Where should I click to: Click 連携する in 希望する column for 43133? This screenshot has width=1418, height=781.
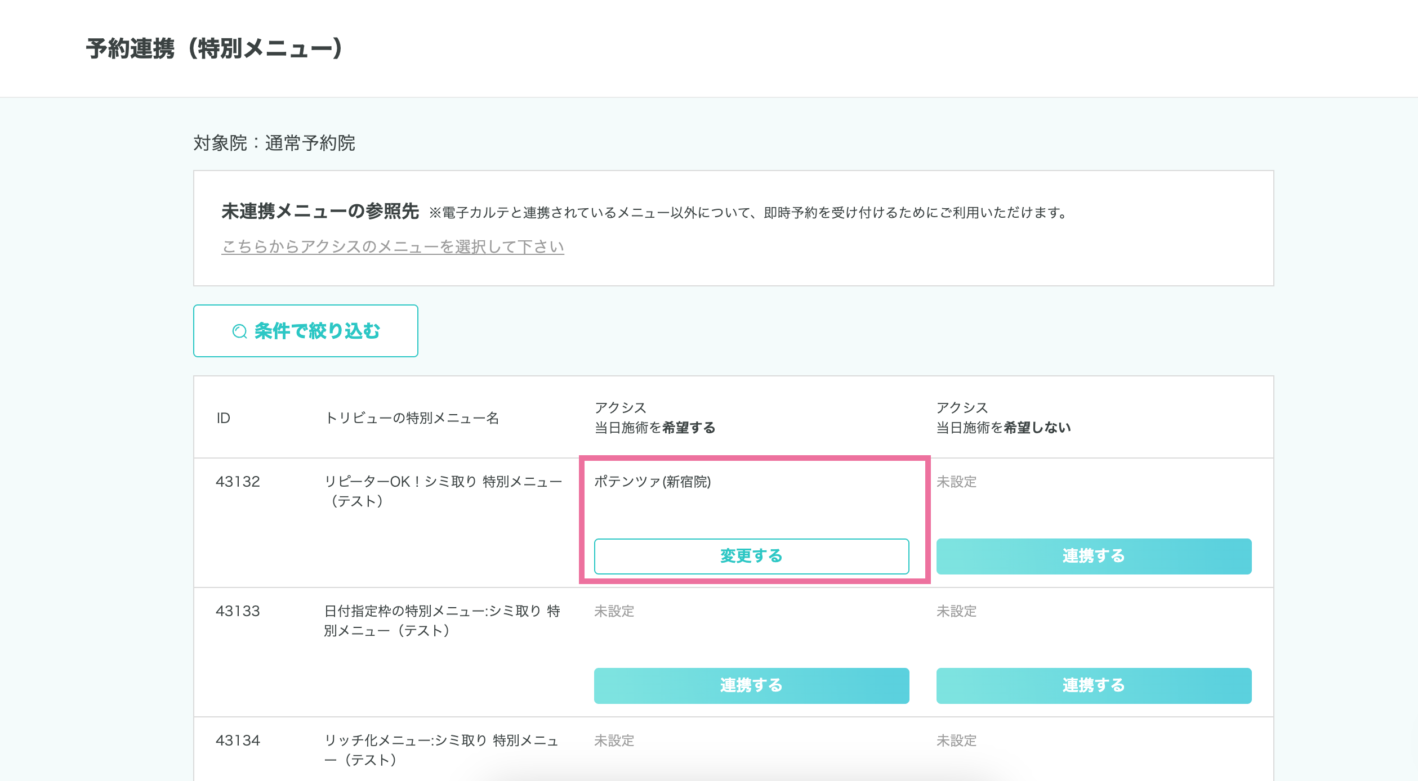[751, 685]
